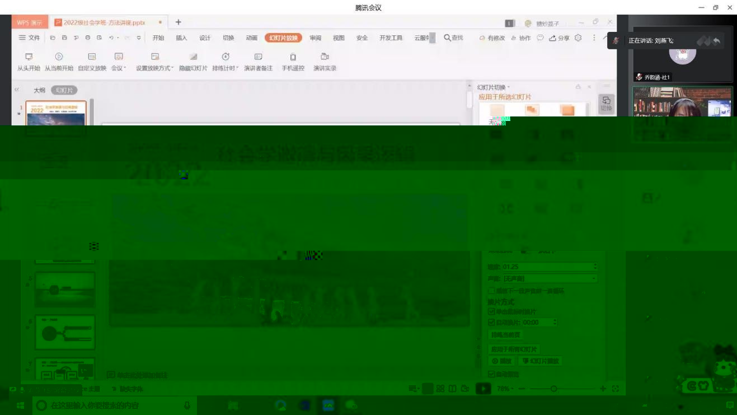This screenshot has height=415, width=737.
Task: Open settings gear in WPS title row
Action: tap(578, 38)
